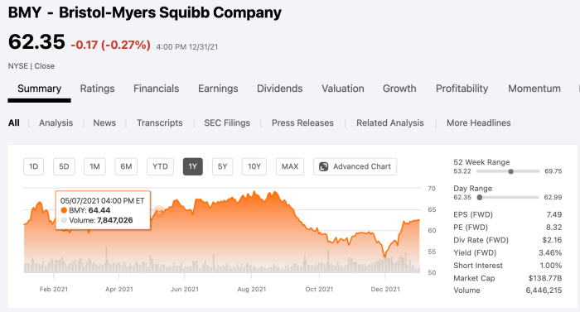
Task: Filter headlines by SEC Filings
Action: (x=227, y=123)
